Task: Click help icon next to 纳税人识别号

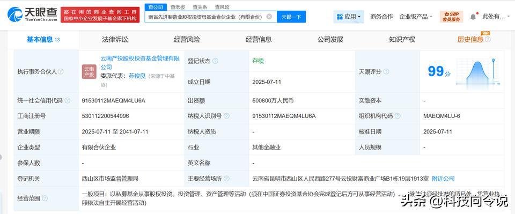Action: (x=226, y=116)
